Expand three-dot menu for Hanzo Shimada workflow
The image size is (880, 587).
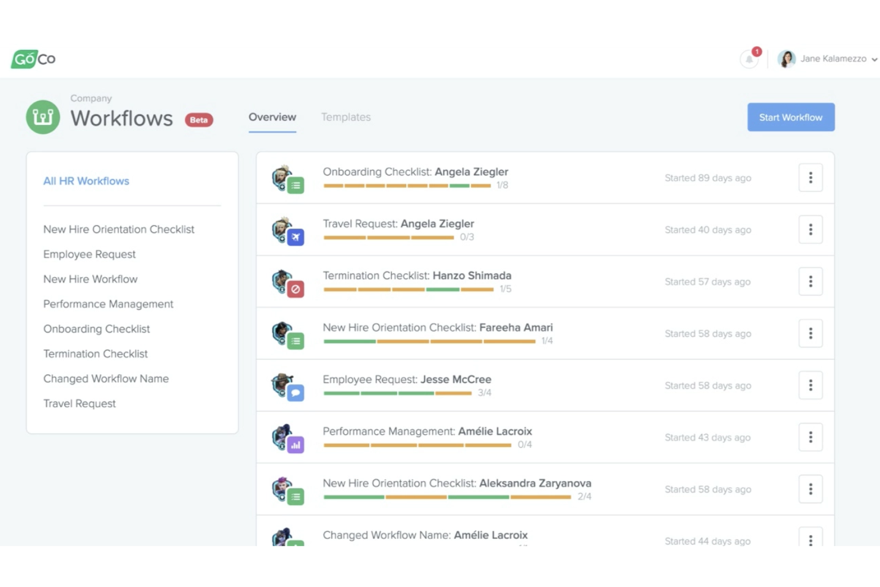pos(810,281)
